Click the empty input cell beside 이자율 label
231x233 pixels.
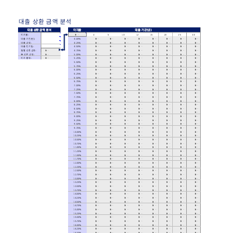(51, 34)
